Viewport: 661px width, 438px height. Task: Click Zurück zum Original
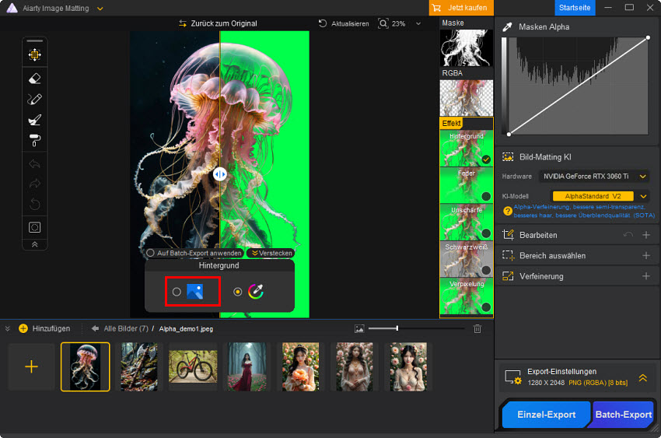(x=218, y=23)
